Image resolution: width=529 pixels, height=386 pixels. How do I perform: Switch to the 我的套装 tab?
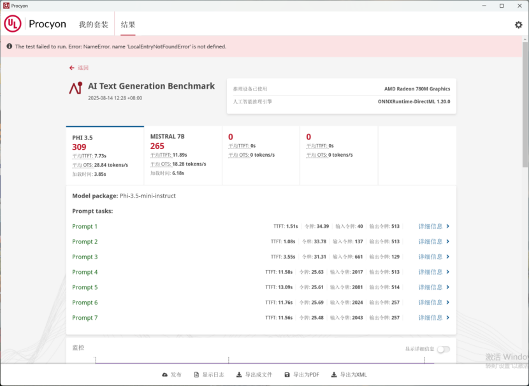(93, 25)
